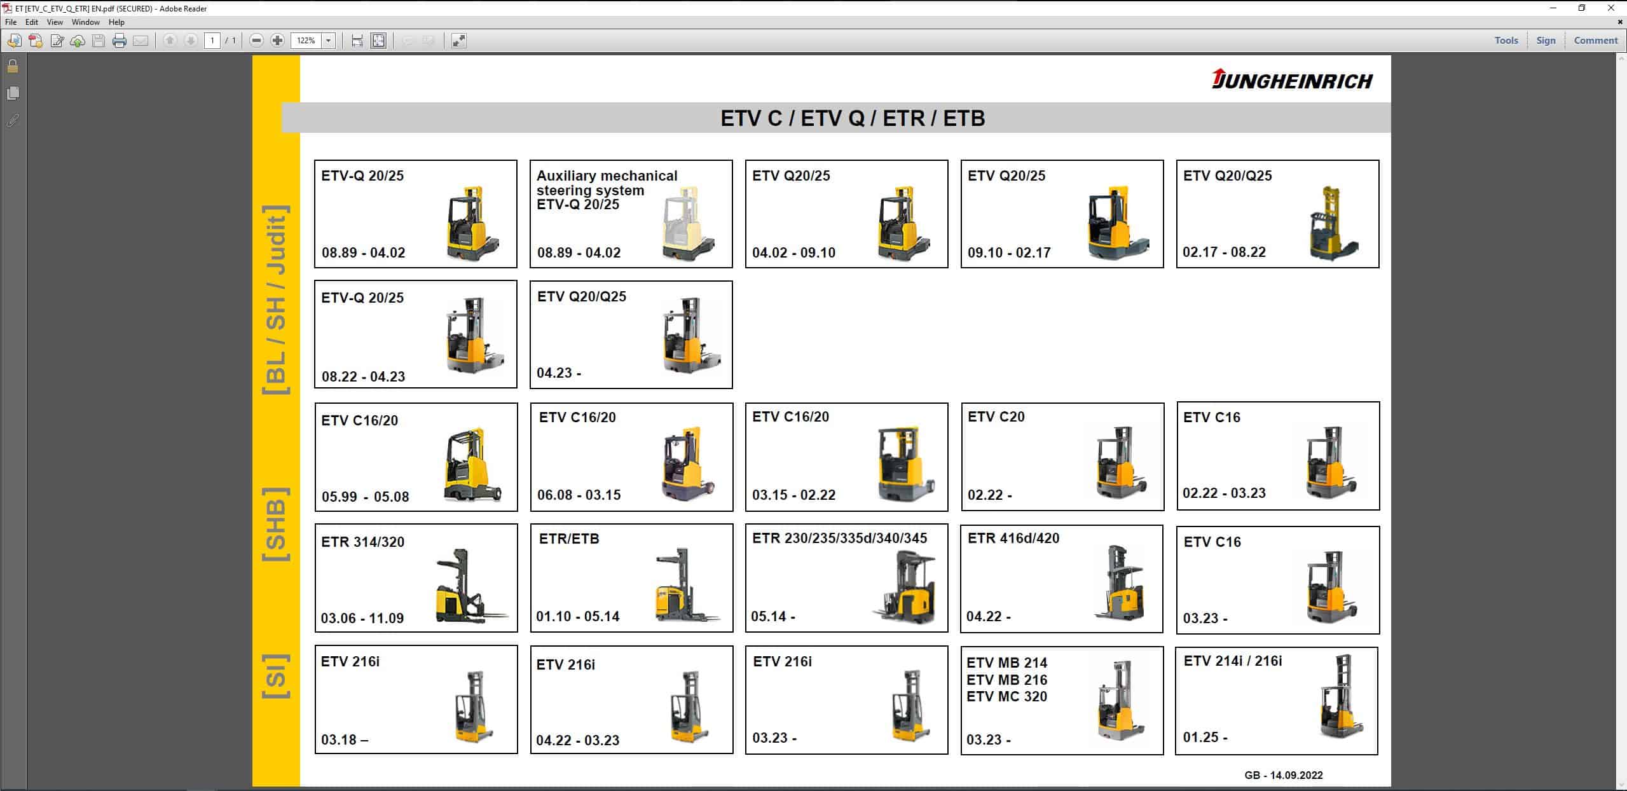Open the Tools pane
Screen dimensions: 1627x791
point(1506,40)
